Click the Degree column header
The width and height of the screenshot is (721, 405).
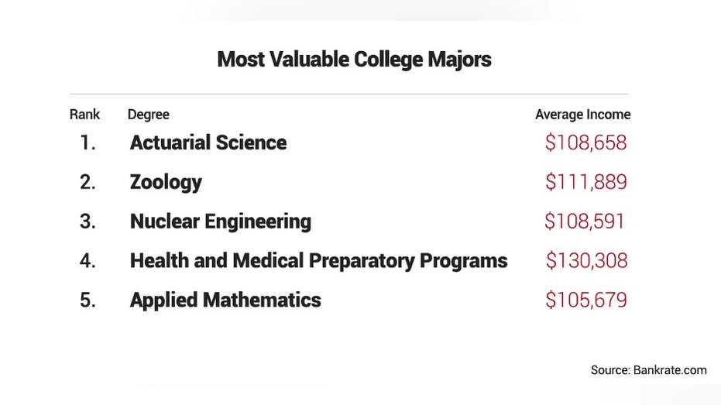point(148,115)
